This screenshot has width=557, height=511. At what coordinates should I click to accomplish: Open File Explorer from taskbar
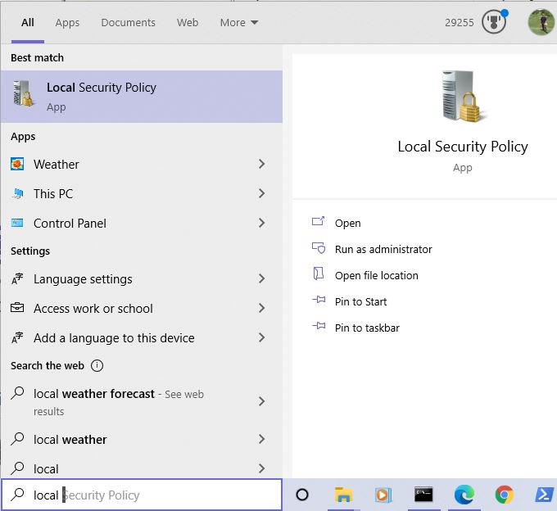[343, 495]
